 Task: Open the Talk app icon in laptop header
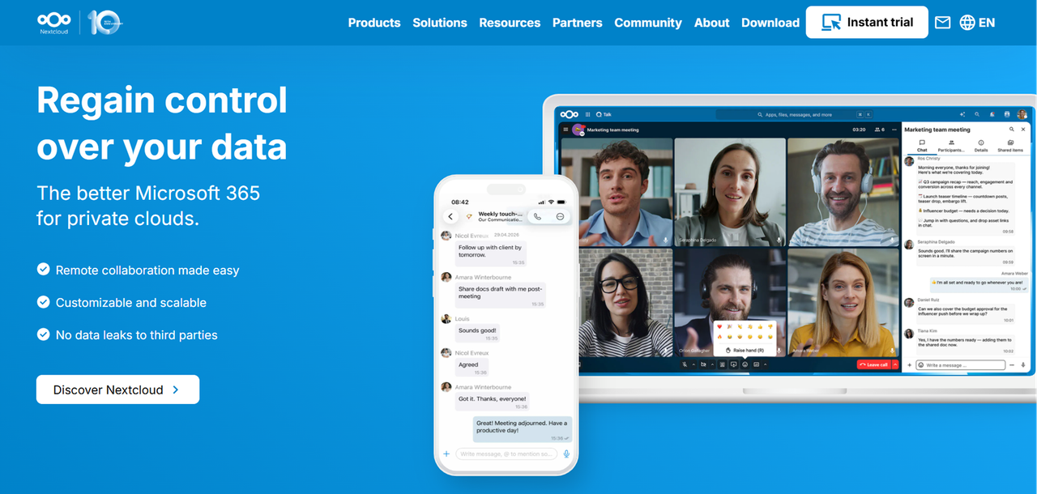604,114
